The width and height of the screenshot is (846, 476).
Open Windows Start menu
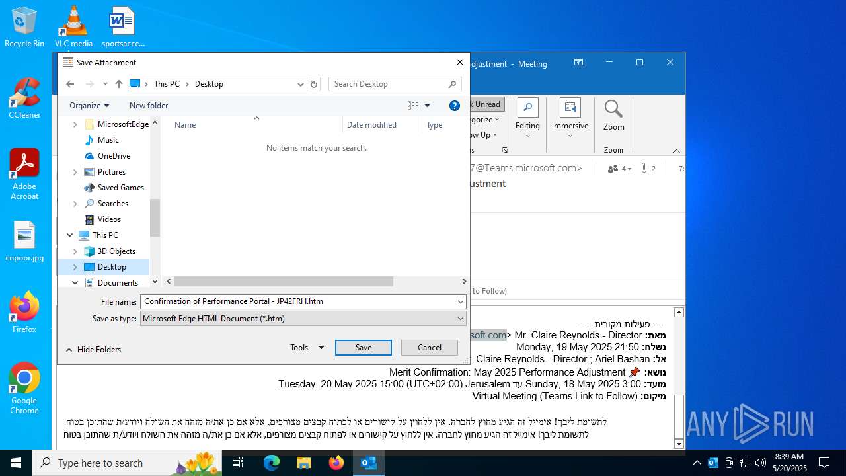click(16, 463)
